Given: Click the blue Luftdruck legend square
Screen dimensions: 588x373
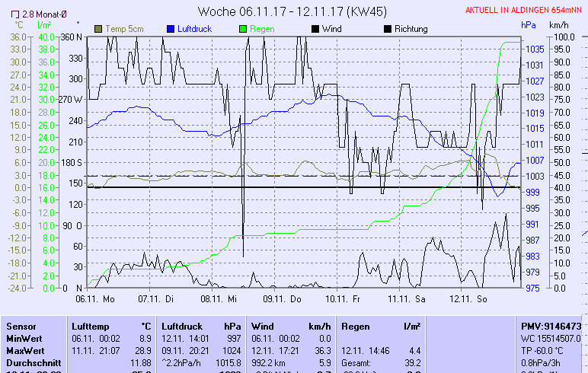Looking at the screenshot, I should 171,29.
